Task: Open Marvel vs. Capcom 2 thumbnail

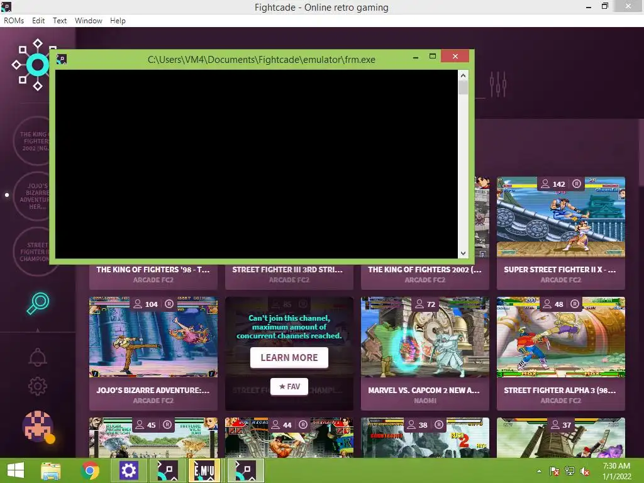Action: tap(425, 337)
